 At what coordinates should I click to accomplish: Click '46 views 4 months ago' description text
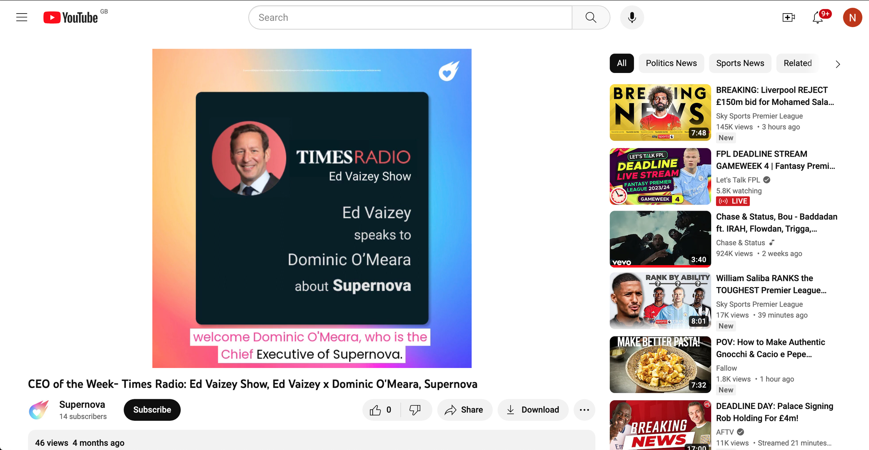[x=80, y=443]
